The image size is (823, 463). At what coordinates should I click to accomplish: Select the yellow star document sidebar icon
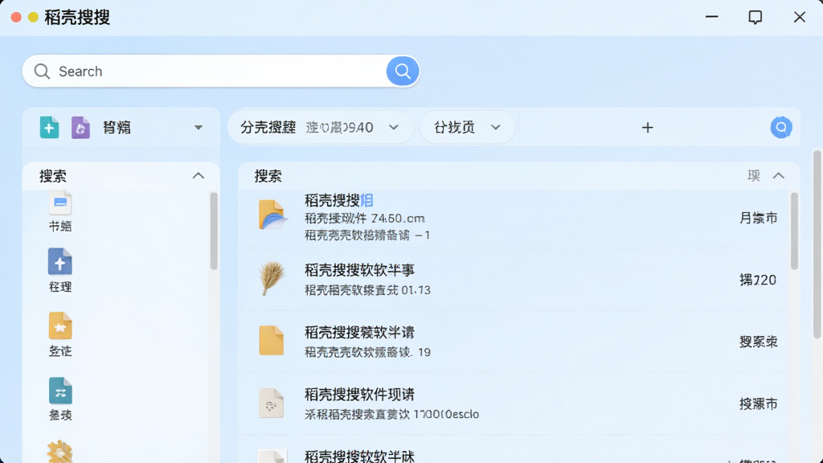click(59, 326)
